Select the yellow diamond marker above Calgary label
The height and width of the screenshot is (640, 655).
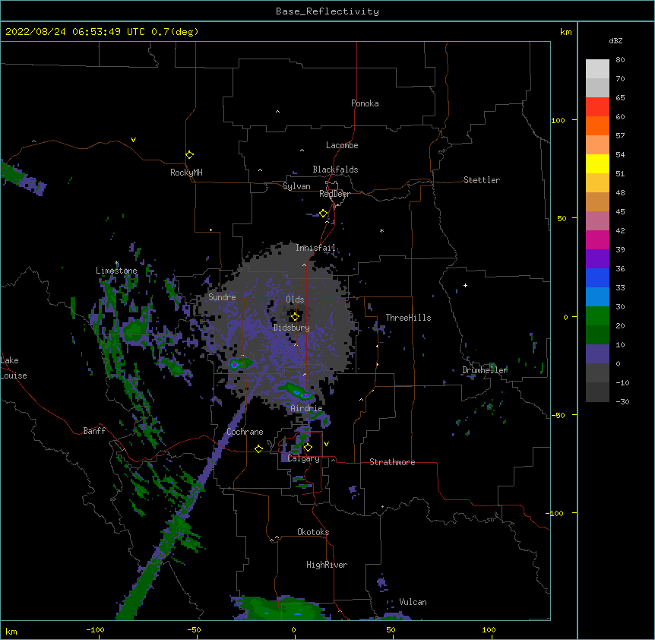click(x=308, y=448)
